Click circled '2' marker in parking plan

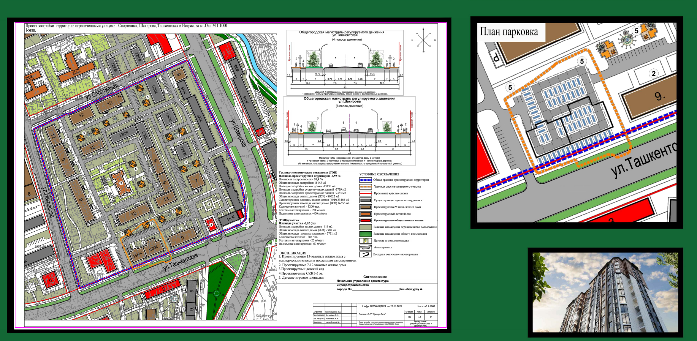click(653, 73)
